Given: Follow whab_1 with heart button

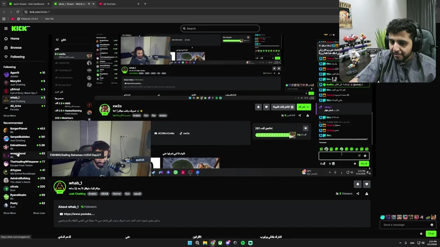Looking at the screenshot, I should click(366, 184).
